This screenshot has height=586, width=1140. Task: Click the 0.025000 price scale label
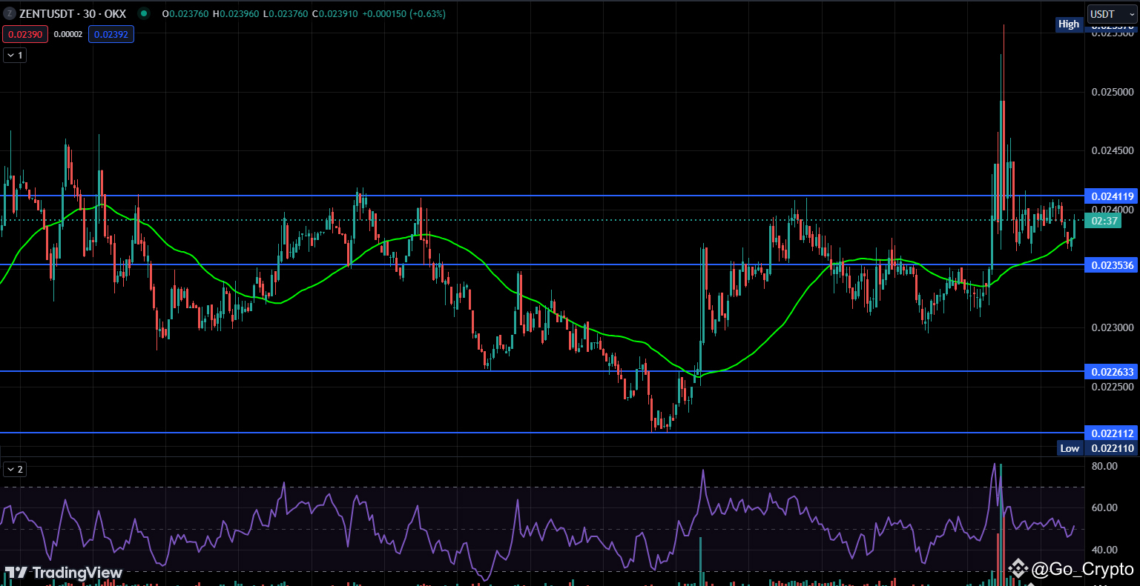point(1113,92)
